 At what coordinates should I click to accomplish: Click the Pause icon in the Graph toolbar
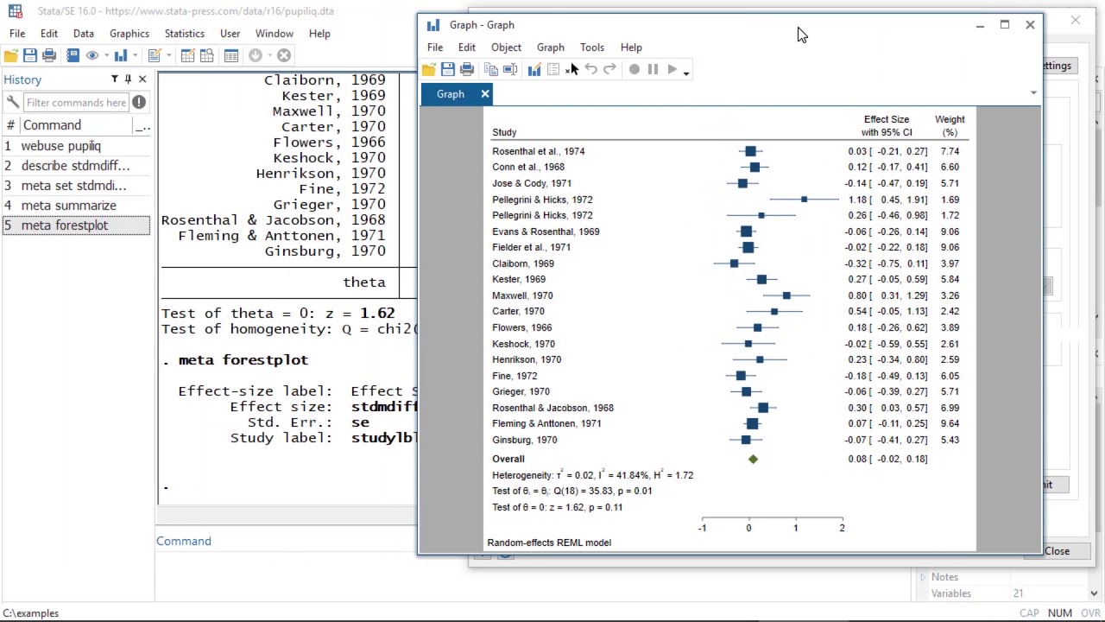click(653, 70)
